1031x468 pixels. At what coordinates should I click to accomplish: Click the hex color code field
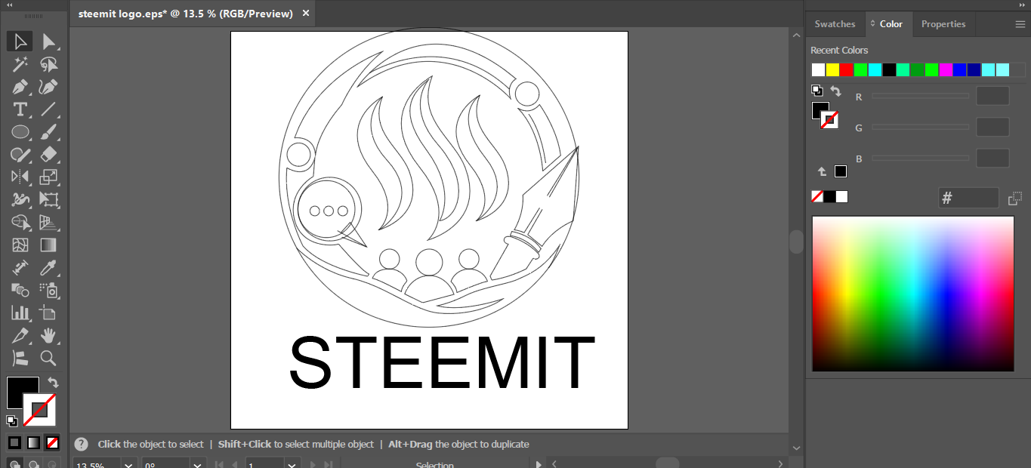click(968, 198)
